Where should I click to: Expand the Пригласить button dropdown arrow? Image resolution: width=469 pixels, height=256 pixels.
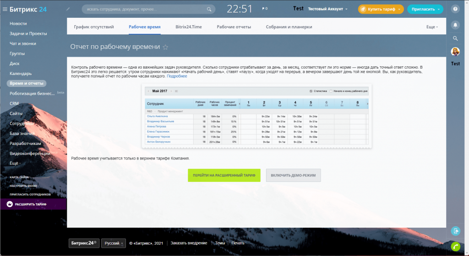pyautogui.click(x=439, y=9)
